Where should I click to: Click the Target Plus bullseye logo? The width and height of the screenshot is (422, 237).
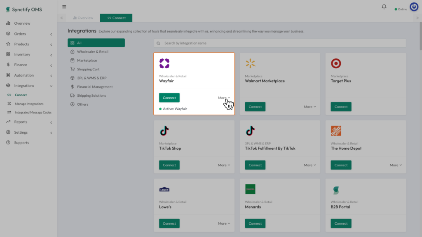pyautogui.click(x=336, y=63)
